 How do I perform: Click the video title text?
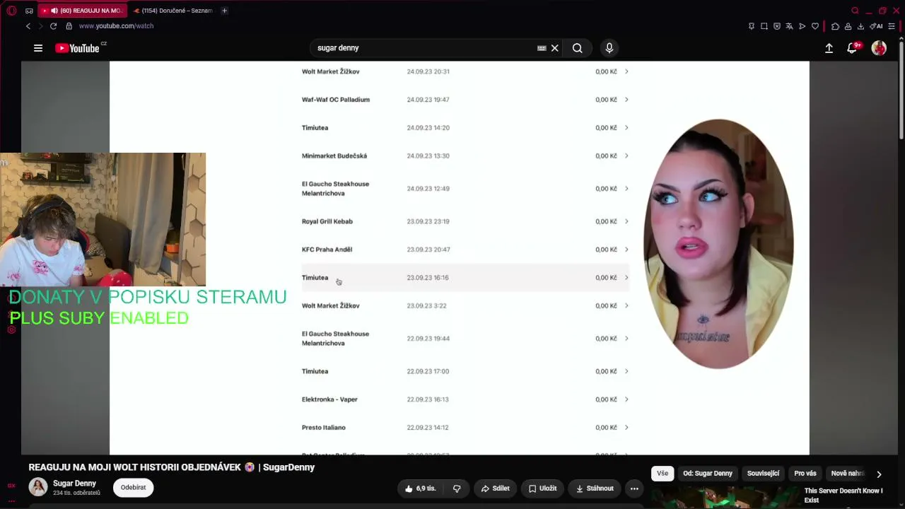172,467
